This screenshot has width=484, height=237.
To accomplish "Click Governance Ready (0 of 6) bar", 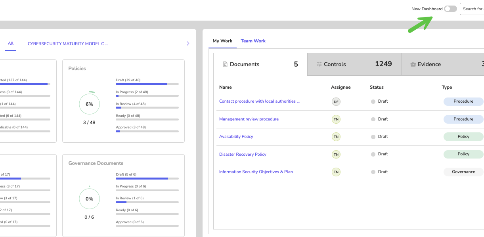I will point(147,214).
